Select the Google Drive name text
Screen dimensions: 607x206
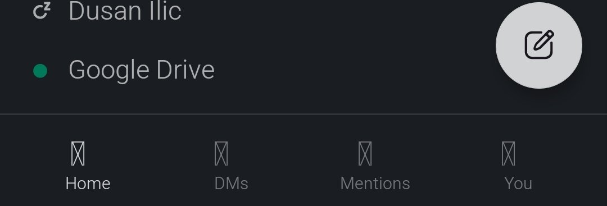142,70
